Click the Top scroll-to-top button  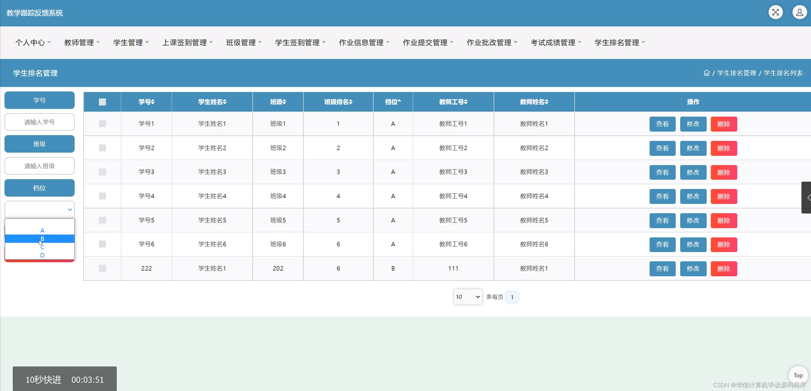tap(798, 375)
